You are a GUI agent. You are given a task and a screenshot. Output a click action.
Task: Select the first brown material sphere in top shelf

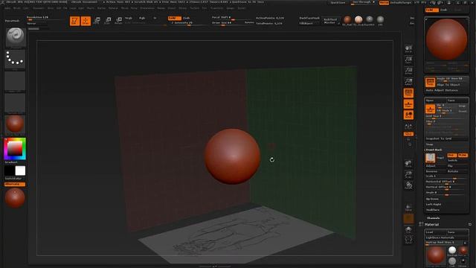coord(347,20)
